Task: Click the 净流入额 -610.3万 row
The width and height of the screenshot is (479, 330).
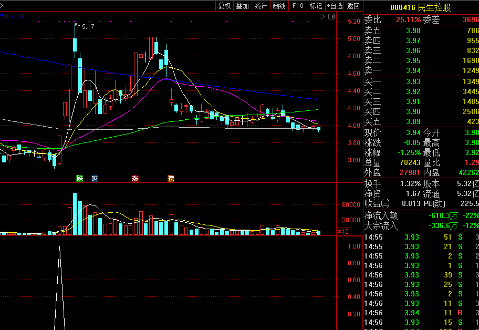Action: (x=421, y=216)
